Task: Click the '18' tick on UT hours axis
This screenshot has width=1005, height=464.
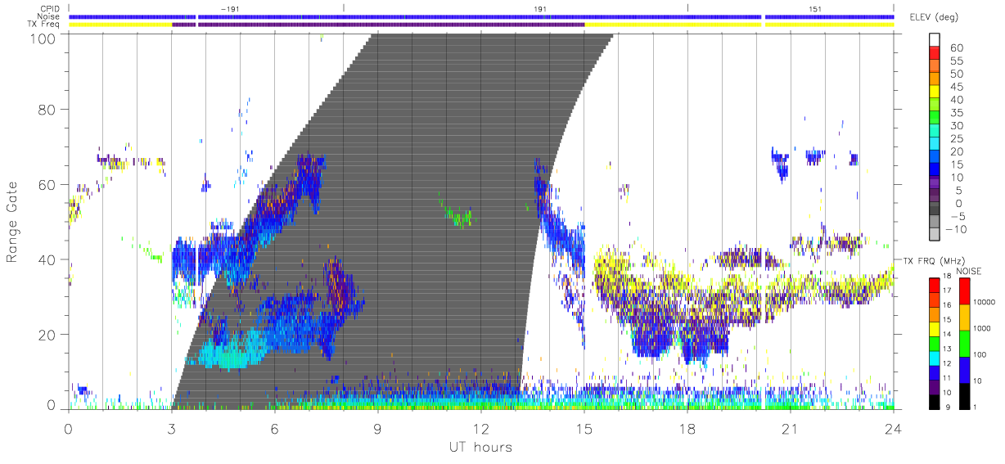Action: (x=687, y=427)
